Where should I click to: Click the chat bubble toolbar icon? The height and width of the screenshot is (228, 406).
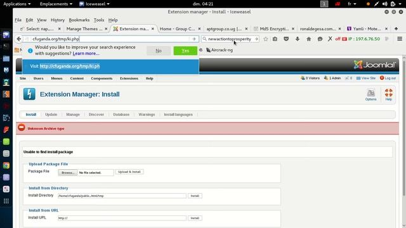[320, 39]
